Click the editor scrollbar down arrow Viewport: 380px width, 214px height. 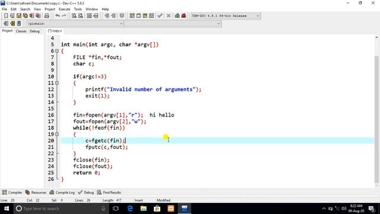pos(376,185)
